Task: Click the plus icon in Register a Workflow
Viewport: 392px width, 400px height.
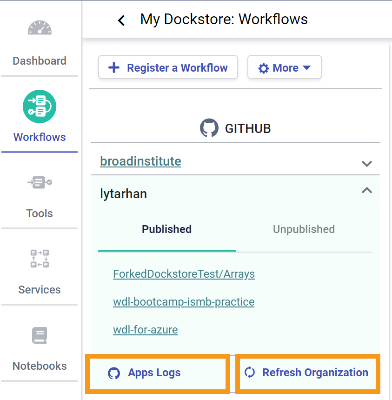Action: 114,68
